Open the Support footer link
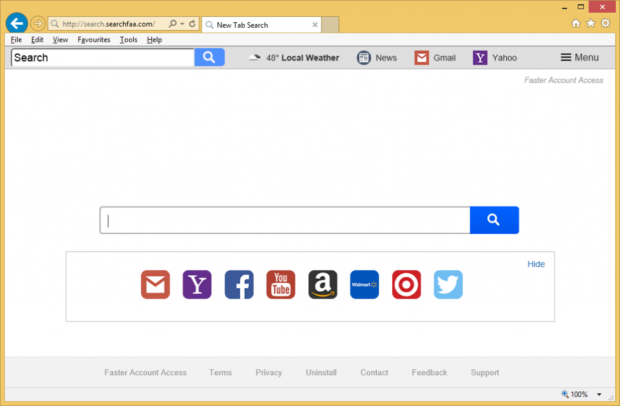Screen dimensions: 620x406 [x=484, y=372]
